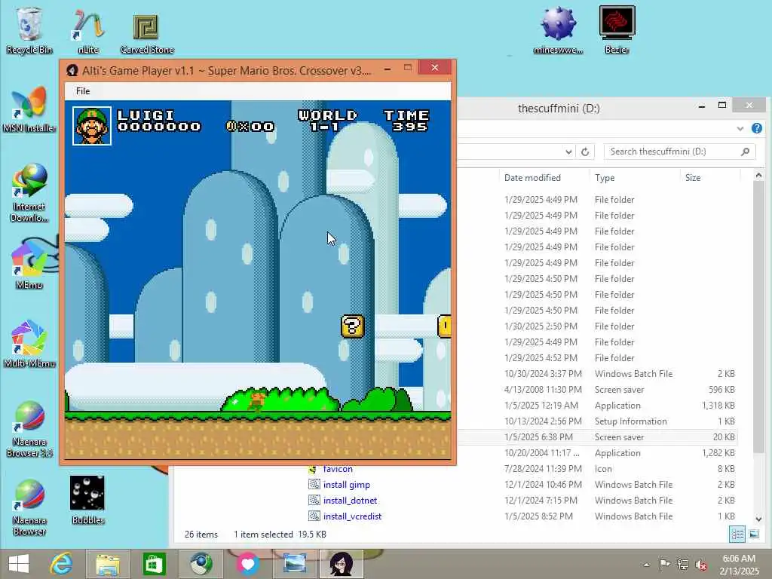Viewport: 772px width, 579px height.
Task: Select the minesweeper desktop icon
Action: [558, 30]
